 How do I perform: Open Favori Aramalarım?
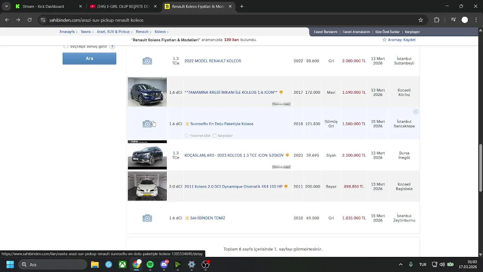356,32
